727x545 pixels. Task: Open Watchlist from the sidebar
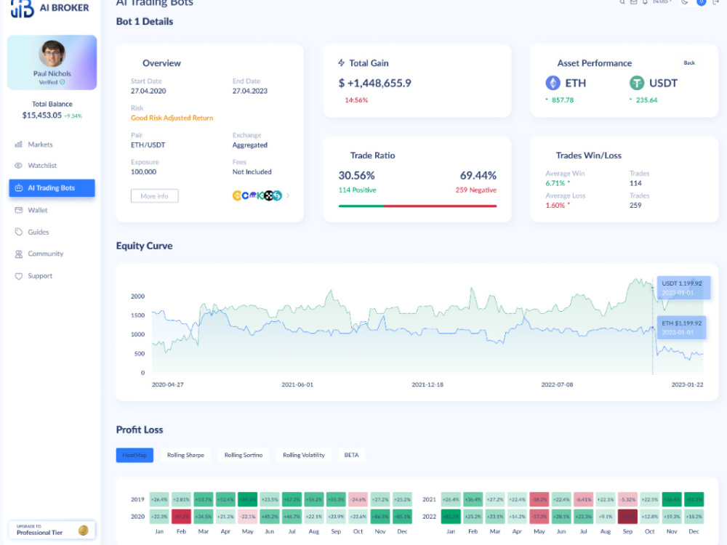[41, 166]
